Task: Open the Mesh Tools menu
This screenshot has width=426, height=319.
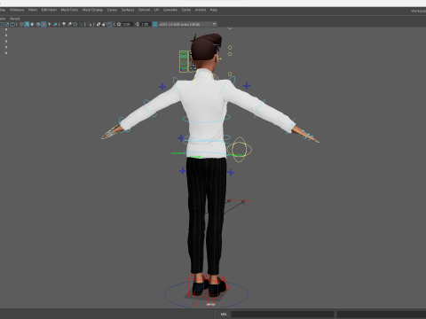Action: (69, 10)
